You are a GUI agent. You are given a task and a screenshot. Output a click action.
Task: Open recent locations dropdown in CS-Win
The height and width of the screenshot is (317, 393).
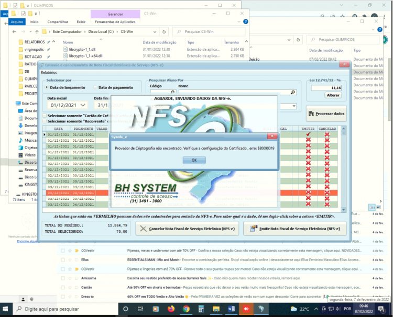pyautogui.click(x=30, y=32)
